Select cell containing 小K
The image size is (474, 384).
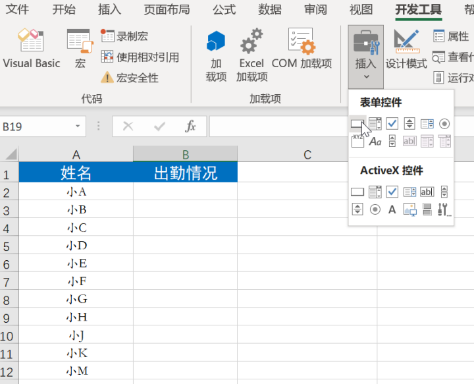click(76, 352)
